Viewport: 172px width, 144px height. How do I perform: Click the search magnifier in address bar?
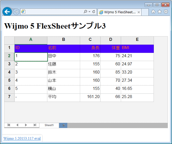(x=85, y=12)
